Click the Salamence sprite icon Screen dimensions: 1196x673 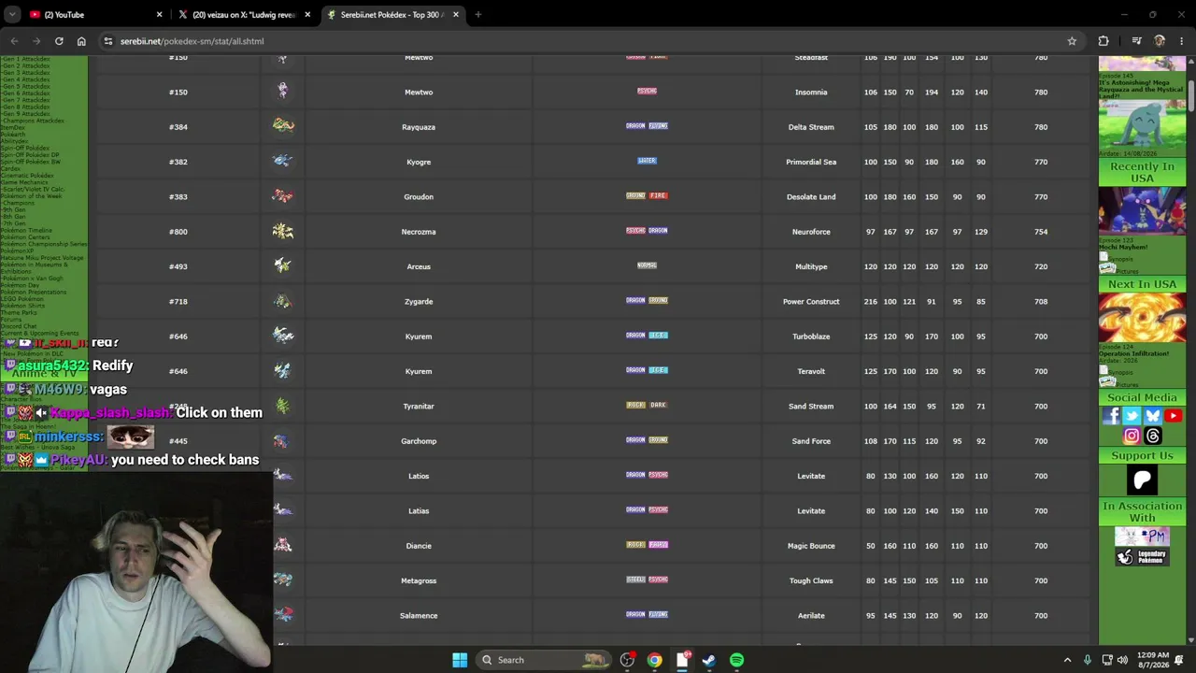282,615
